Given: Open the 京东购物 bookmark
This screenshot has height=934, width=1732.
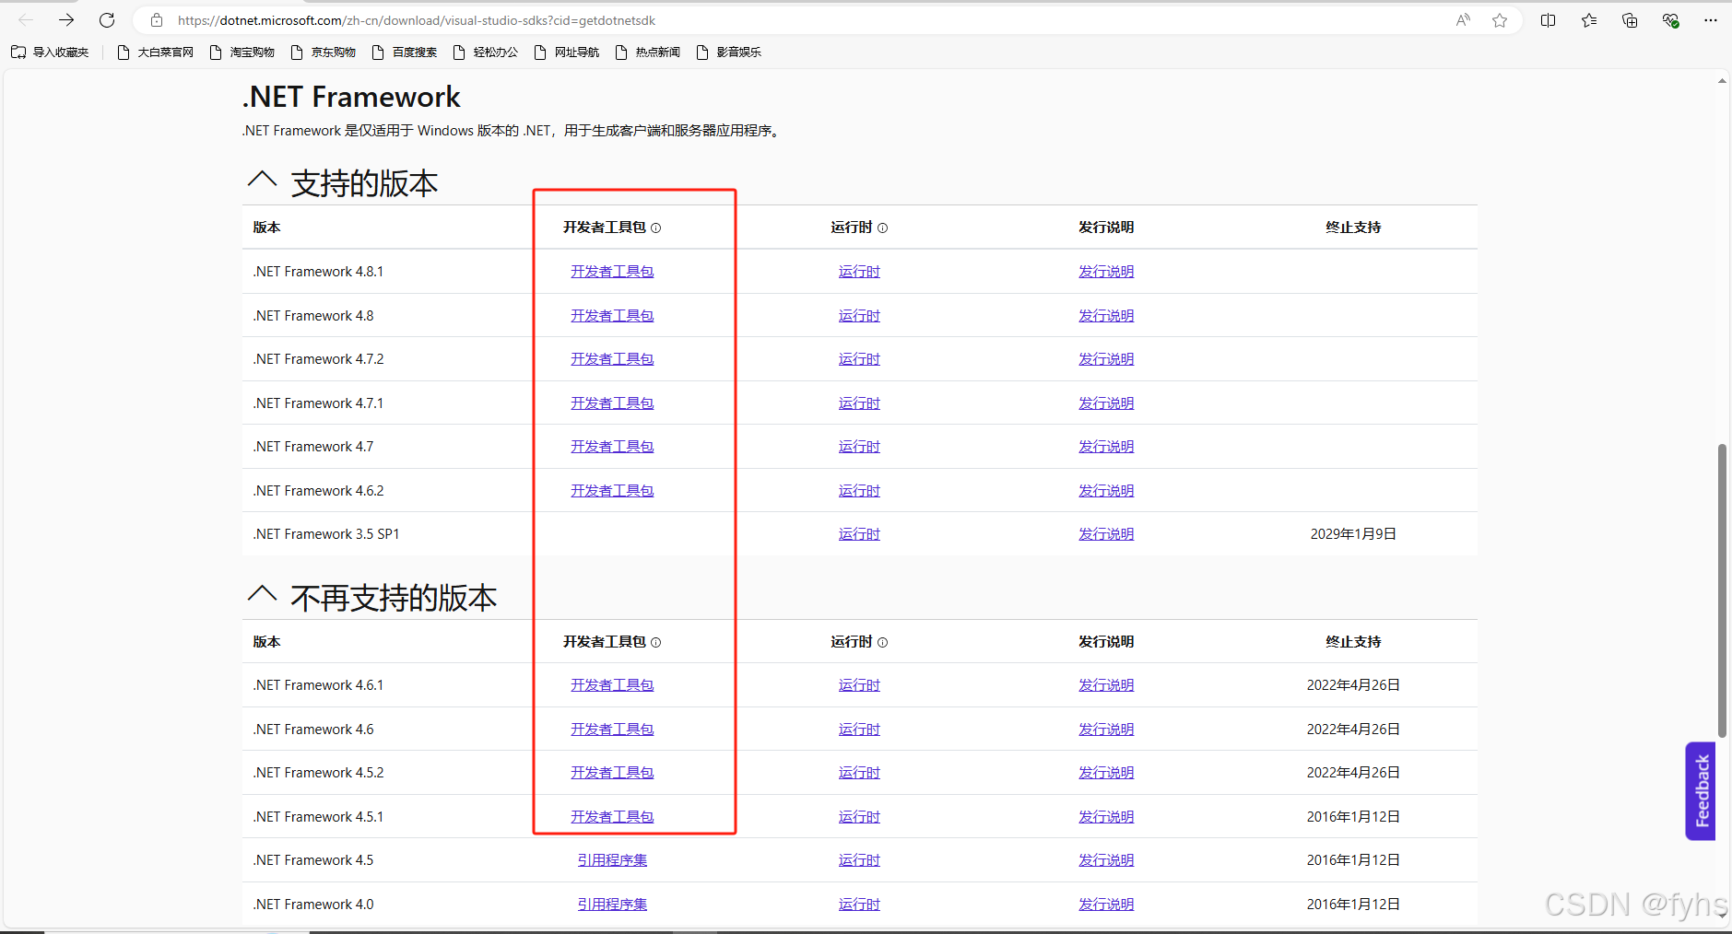Looking at the screenshot, I should pos(323,53).
